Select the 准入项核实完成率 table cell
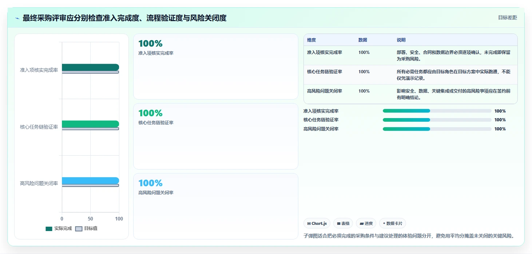This screenshot has width=532, height=254. [x=325, y=52]
